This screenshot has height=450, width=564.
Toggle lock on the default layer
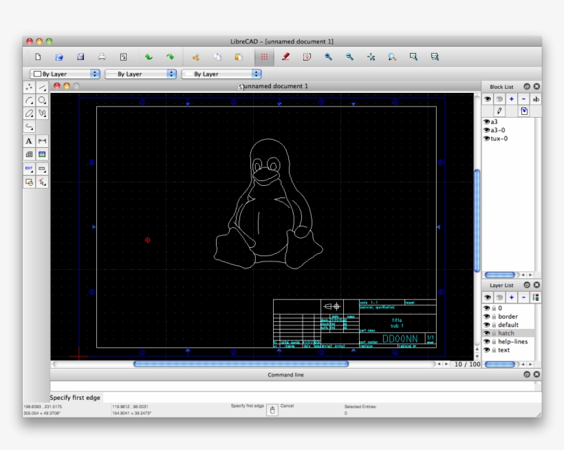click(x=495, y=325)
